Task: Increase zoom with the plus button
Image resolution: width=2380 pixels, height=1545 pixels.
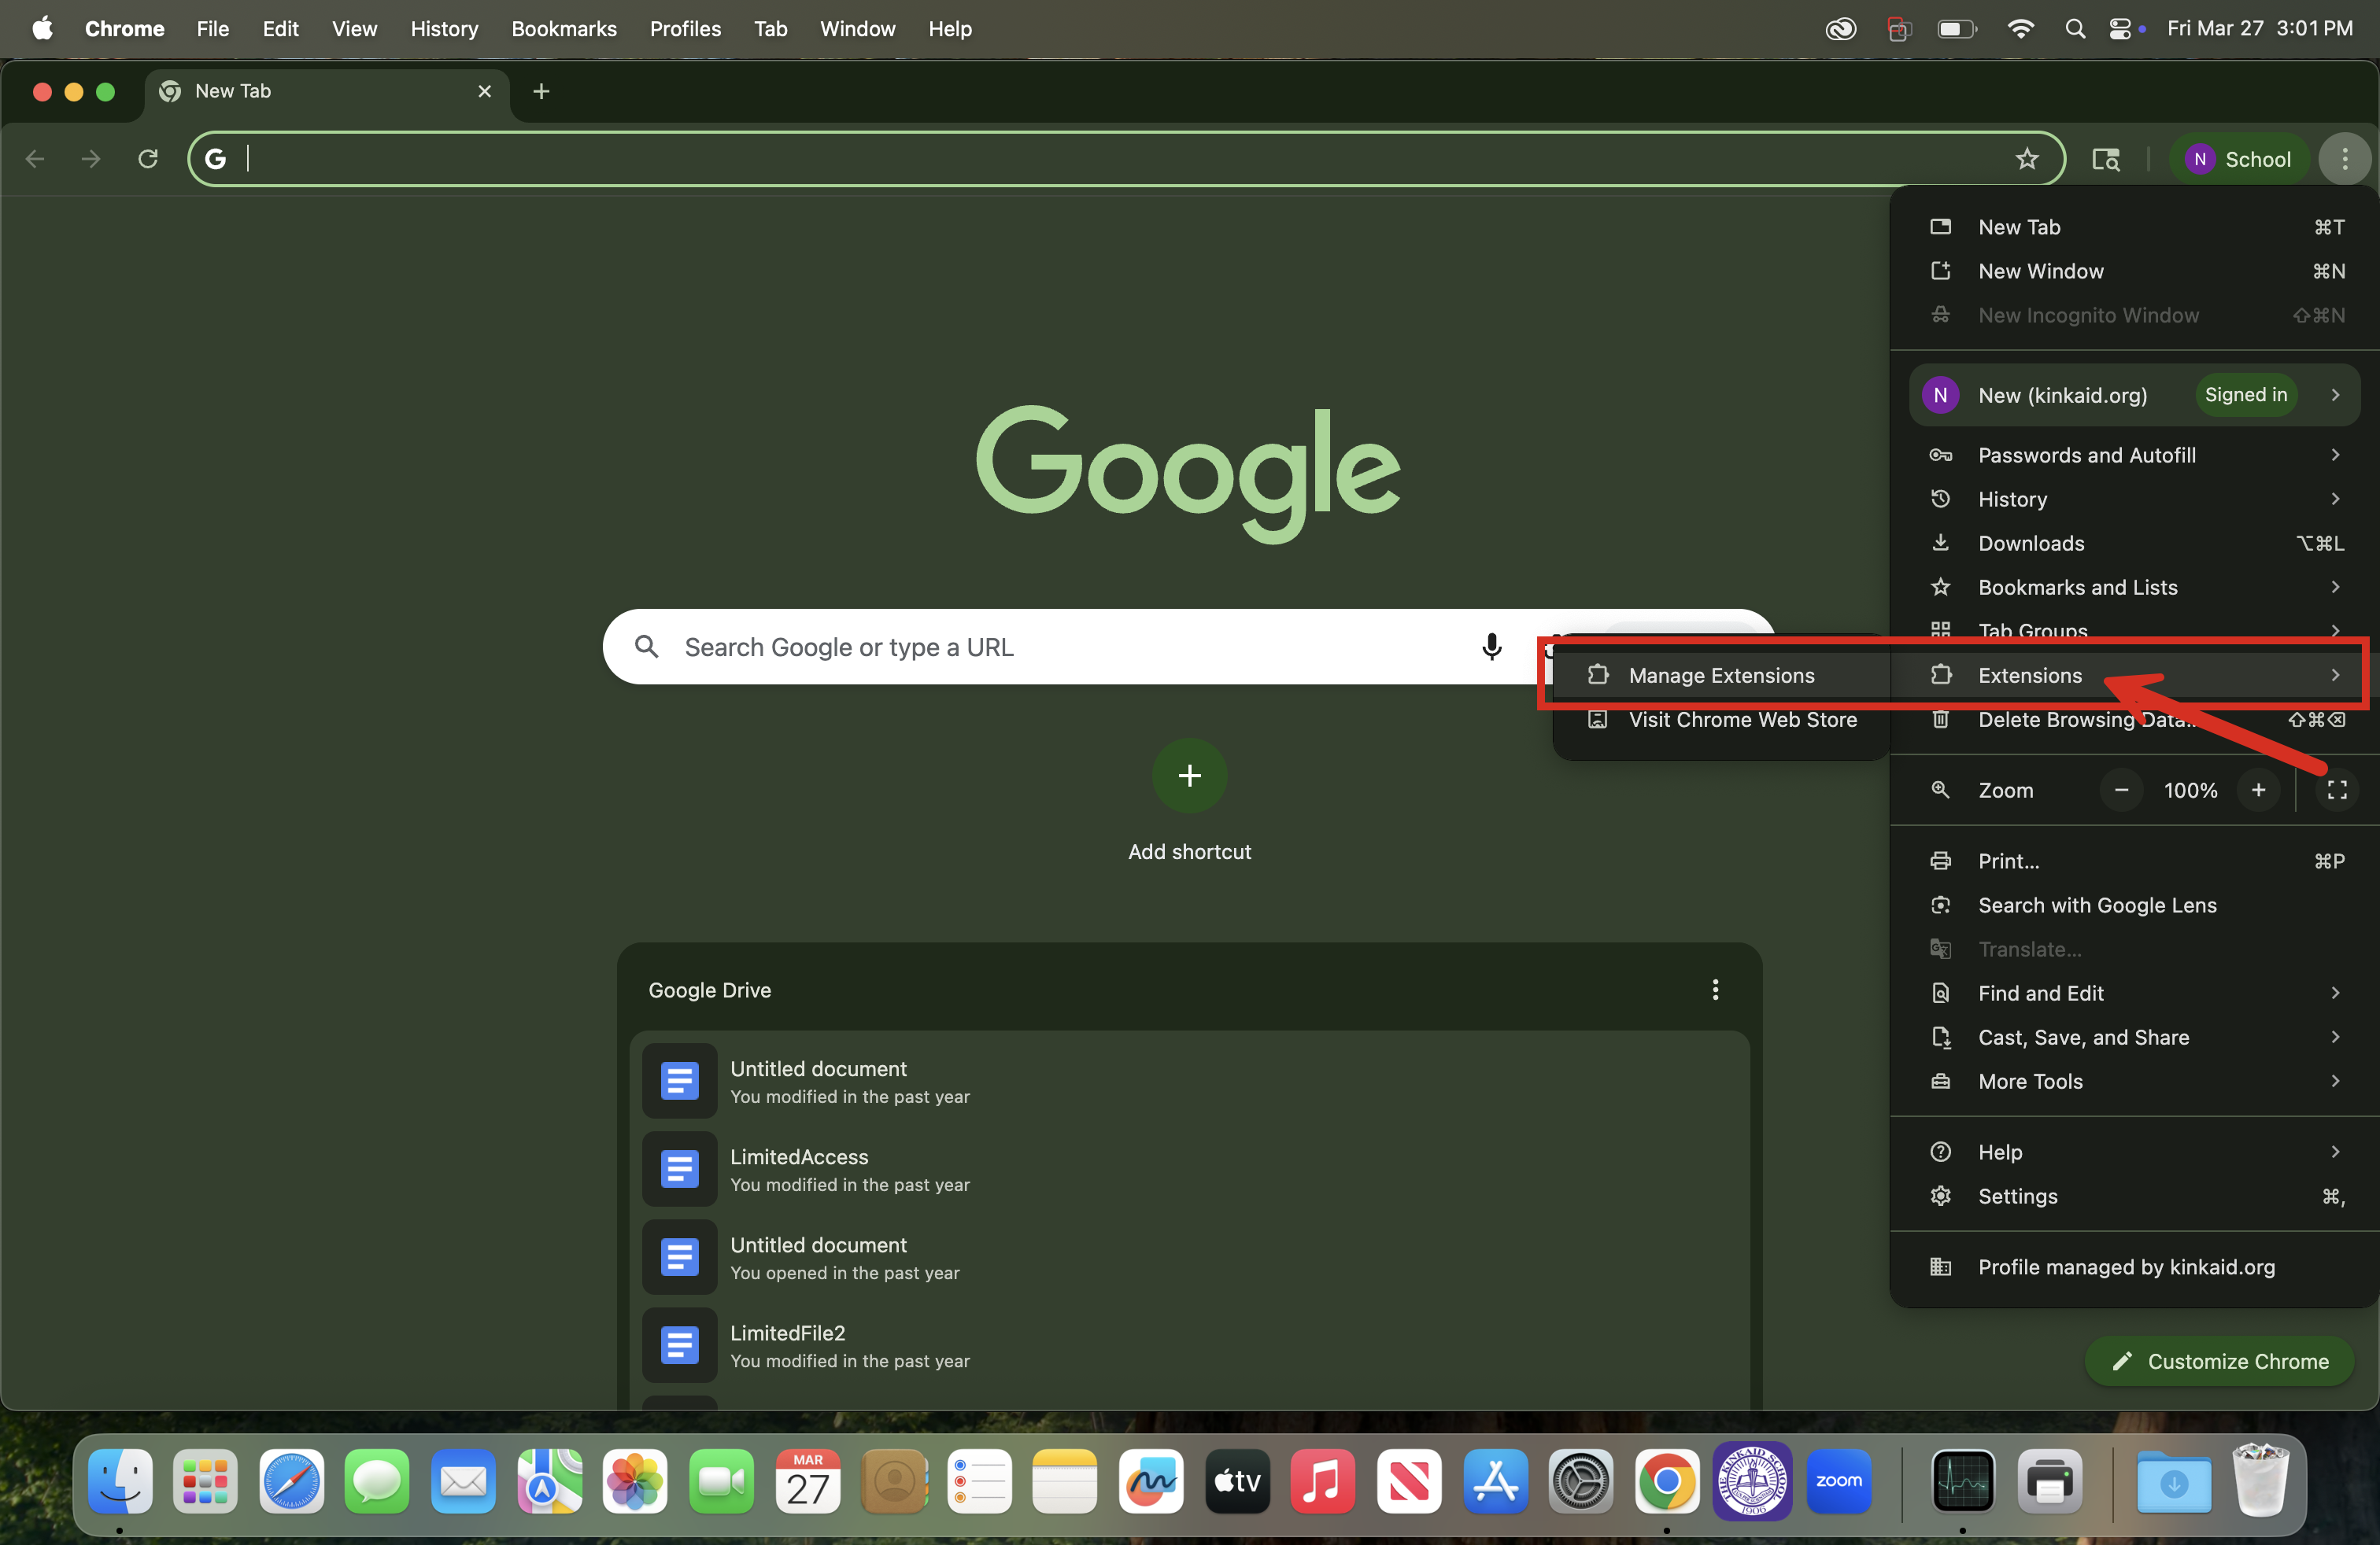Action: pyautogui.click(x=2258, y=790)
